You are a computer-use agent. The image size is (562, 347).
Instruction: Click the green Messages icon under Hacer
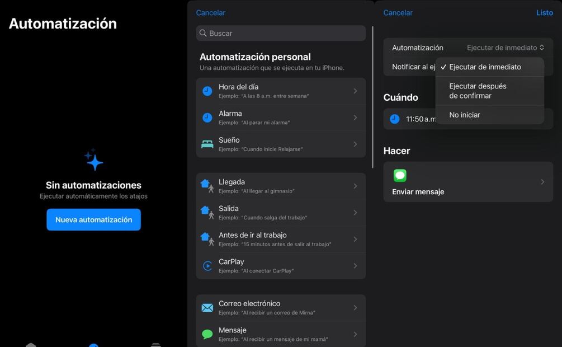click(x=400, y=176)
